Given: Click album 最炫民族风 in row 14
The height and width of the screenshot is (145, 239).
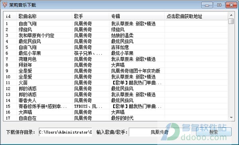Looking at the screenshot, I should coord(122,101).
